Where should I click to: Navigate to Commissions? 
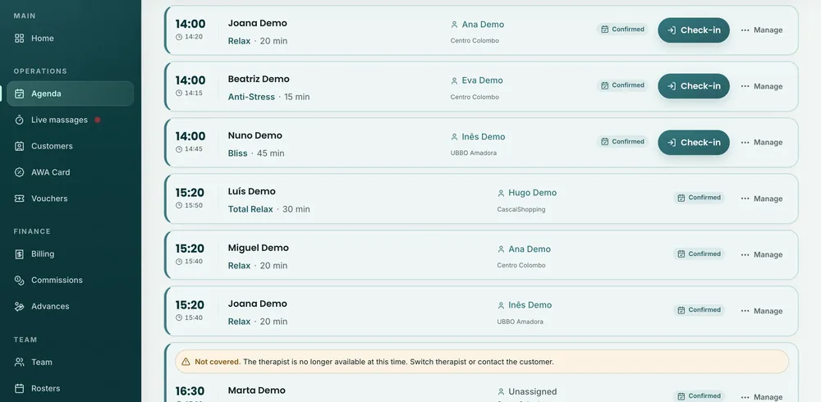tap(70, 280)
